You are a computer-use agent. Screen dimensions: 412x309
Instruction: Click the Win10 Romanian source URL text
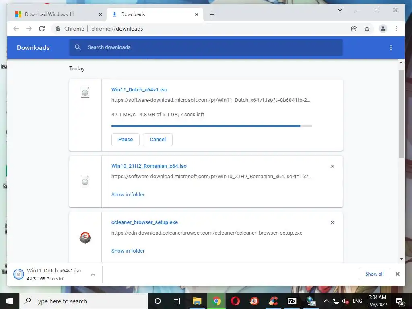coord(212,177)
